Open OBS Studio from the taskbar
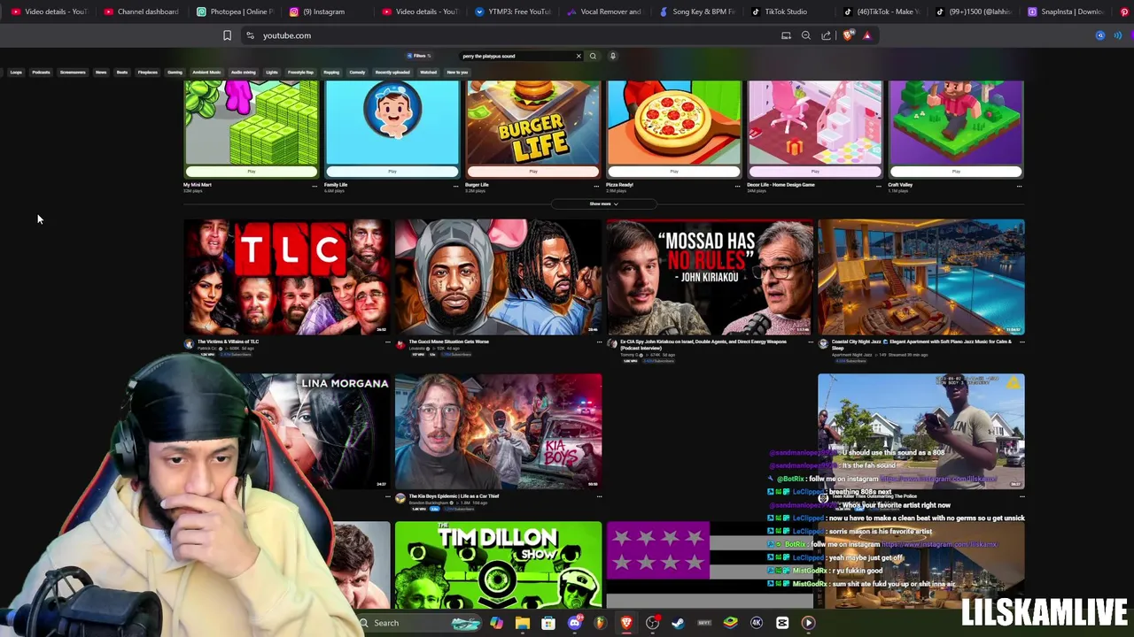The height and width of the screenshot is (637, 1134). coord(652,623)
